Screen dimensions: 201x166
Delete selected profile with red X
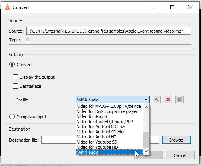pos(168,100)
